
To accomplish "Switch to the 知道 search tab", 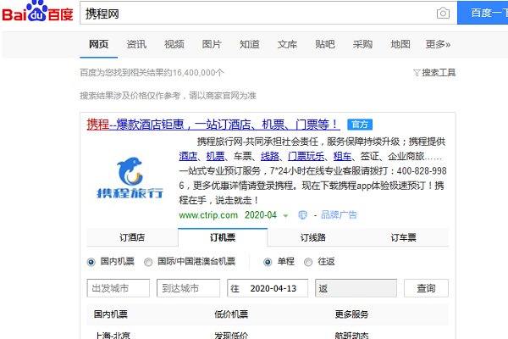I will pos(250,44).
